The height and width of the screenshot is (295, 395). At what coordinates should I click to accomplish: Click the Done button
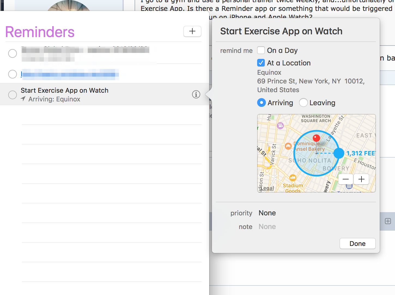[358, 243]
